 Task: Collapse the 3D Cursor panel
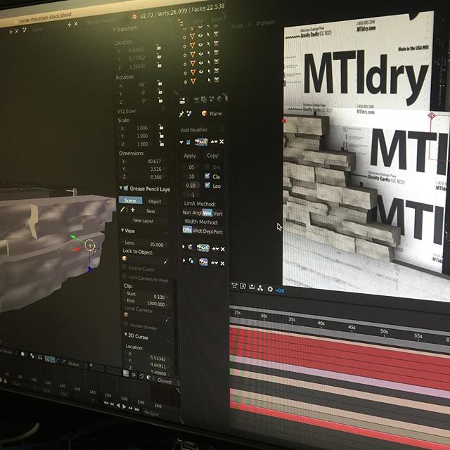tap(126, 335)
